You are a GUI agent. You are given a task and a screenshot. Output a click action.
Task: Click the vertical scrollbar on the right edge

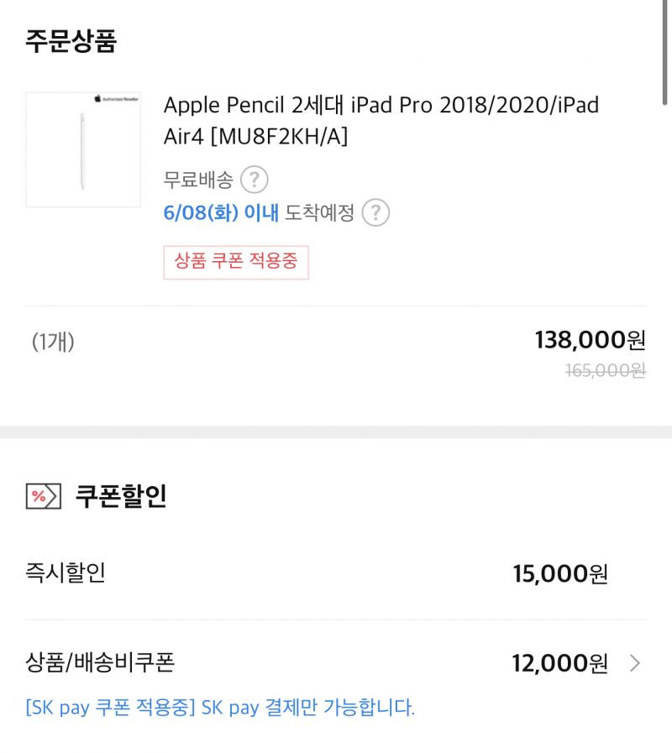(x=664, y=52)
